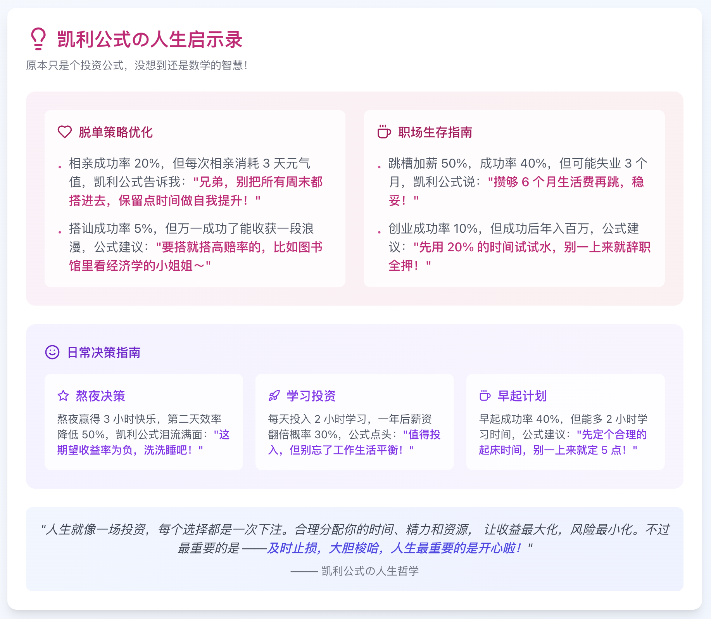Click the attribution line 凯利公式の人生哲学
The image size is (711, 619).
pyautogui.click(x=370, y=571)
